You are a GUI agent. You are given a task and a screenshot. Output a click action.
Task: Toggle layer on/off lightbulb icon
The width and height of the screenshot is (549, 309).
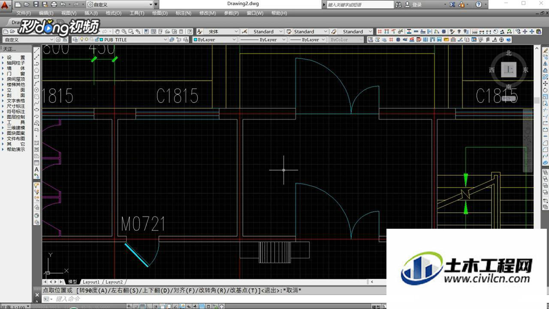pos(81,39)
